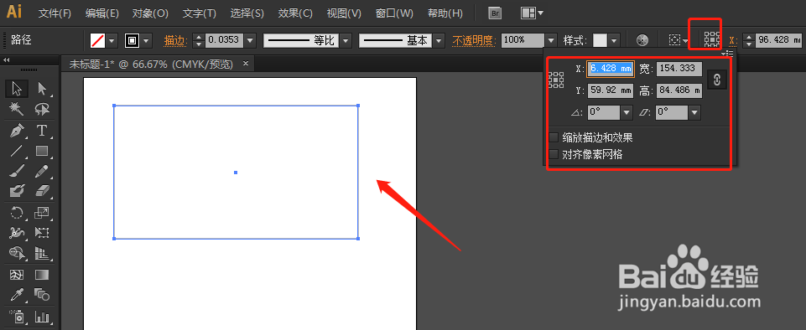This screenshot has width=806, height=330.
Task: Select the Magic Wand tool
Action: coord(17,109)
